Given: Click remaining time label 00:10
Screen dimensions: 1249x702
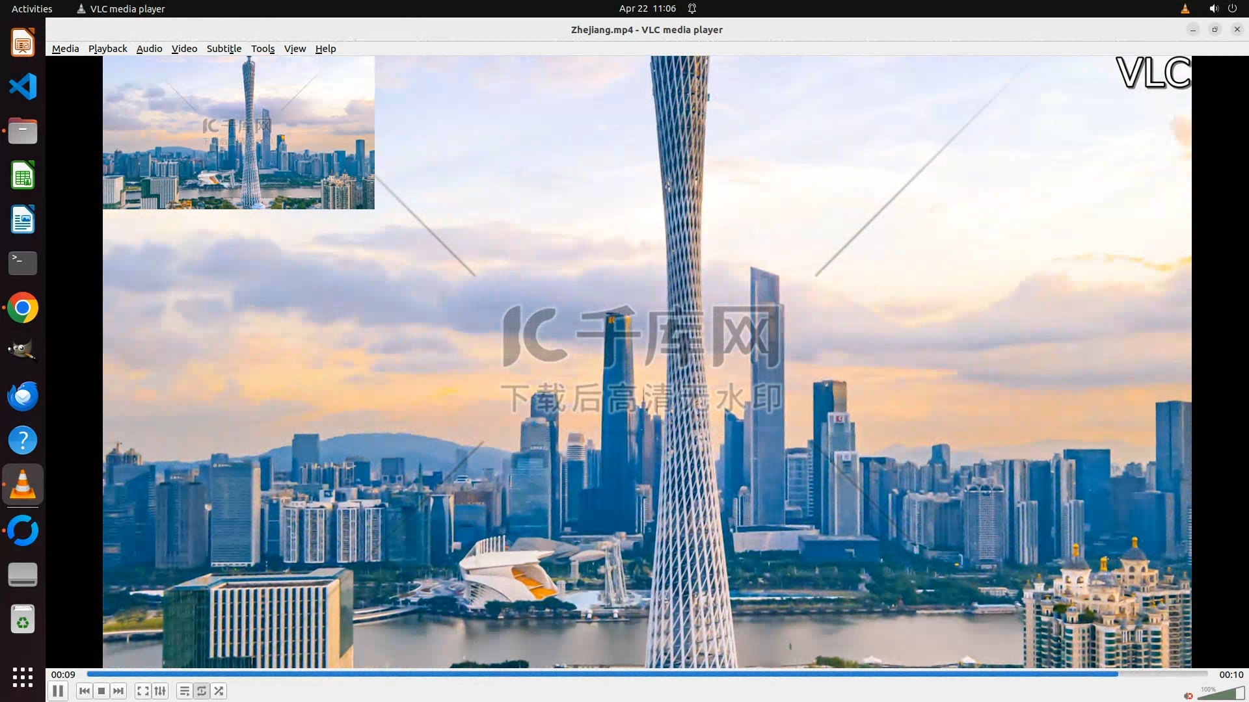Looking at the screenshot, I should [1231, 675].
